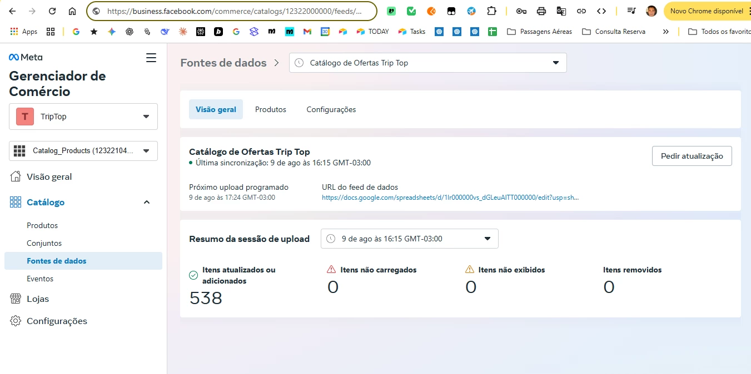Open the ChatGPT bookmark icon
This screenshot has height=374, width=751.
pos(130,32)
